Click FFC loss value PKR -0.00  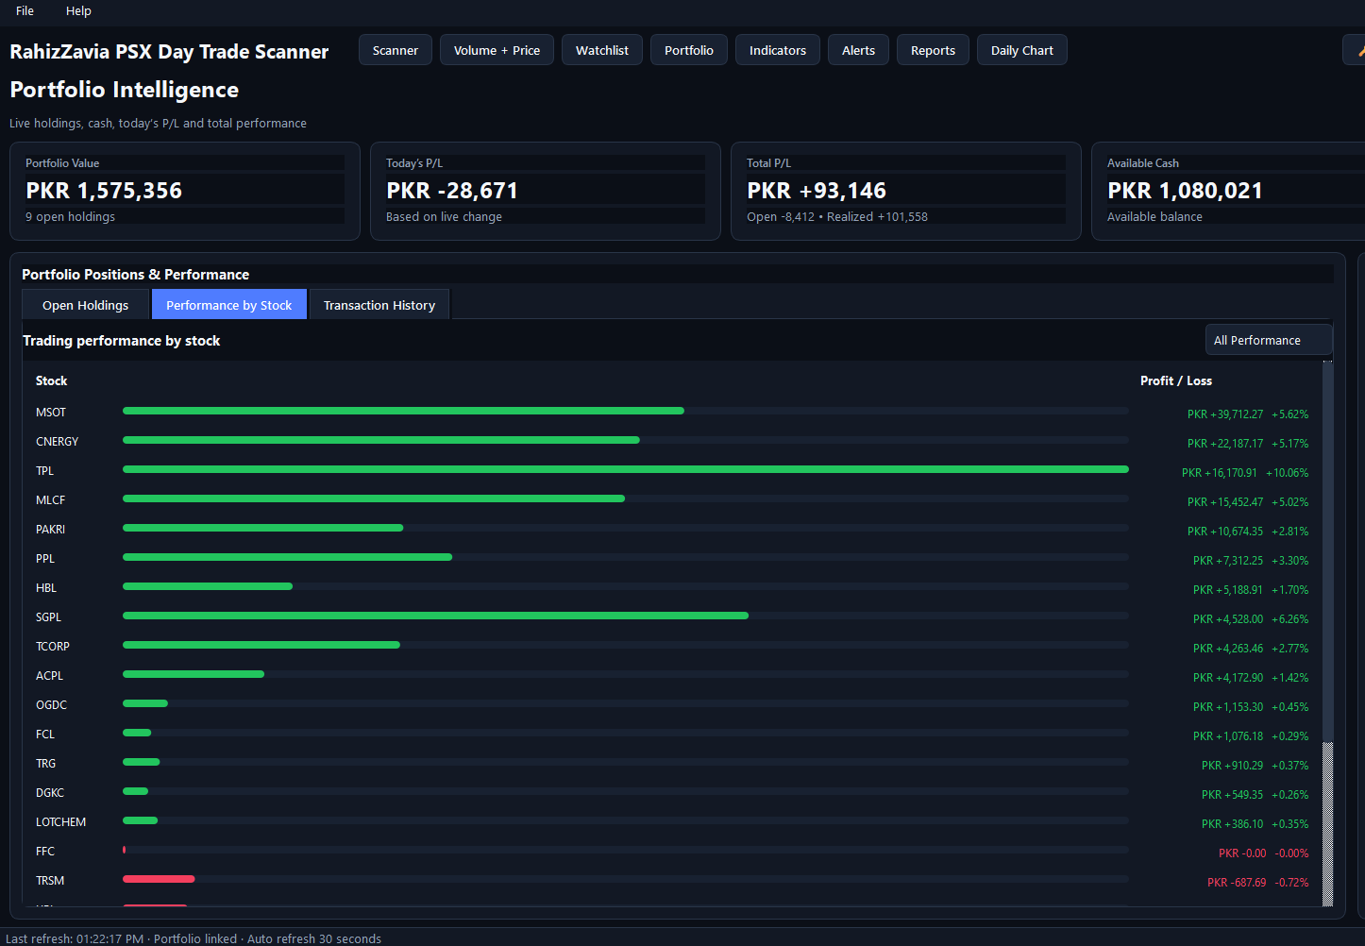coord(1242,853)
